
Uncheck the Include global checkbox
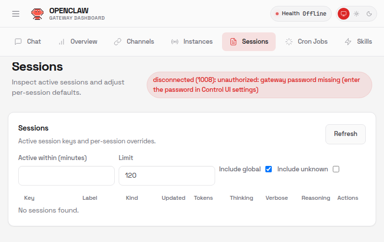click(268, 169)
